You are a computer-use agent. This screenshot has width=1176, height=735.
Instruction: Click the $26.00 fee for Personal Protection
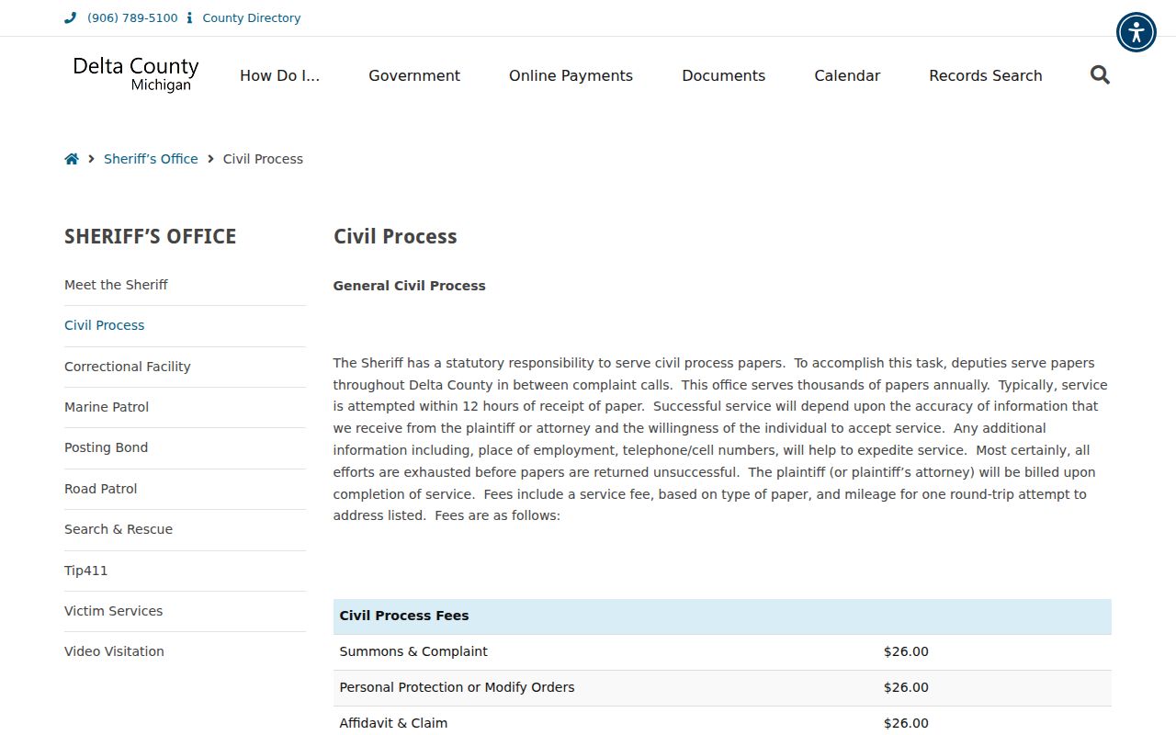click(906, 687)
